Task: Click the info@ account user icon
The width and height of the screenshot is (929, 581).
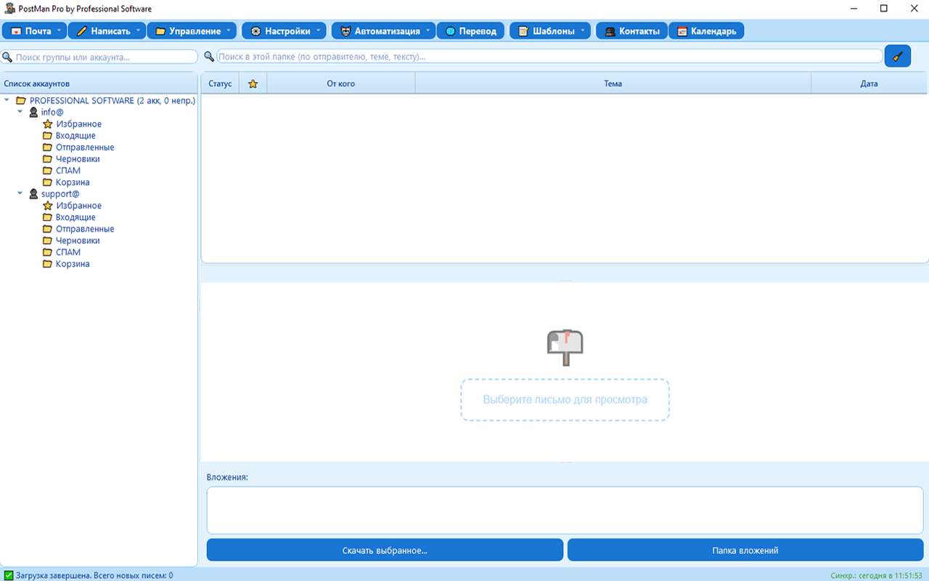Action: coord(33,113)
